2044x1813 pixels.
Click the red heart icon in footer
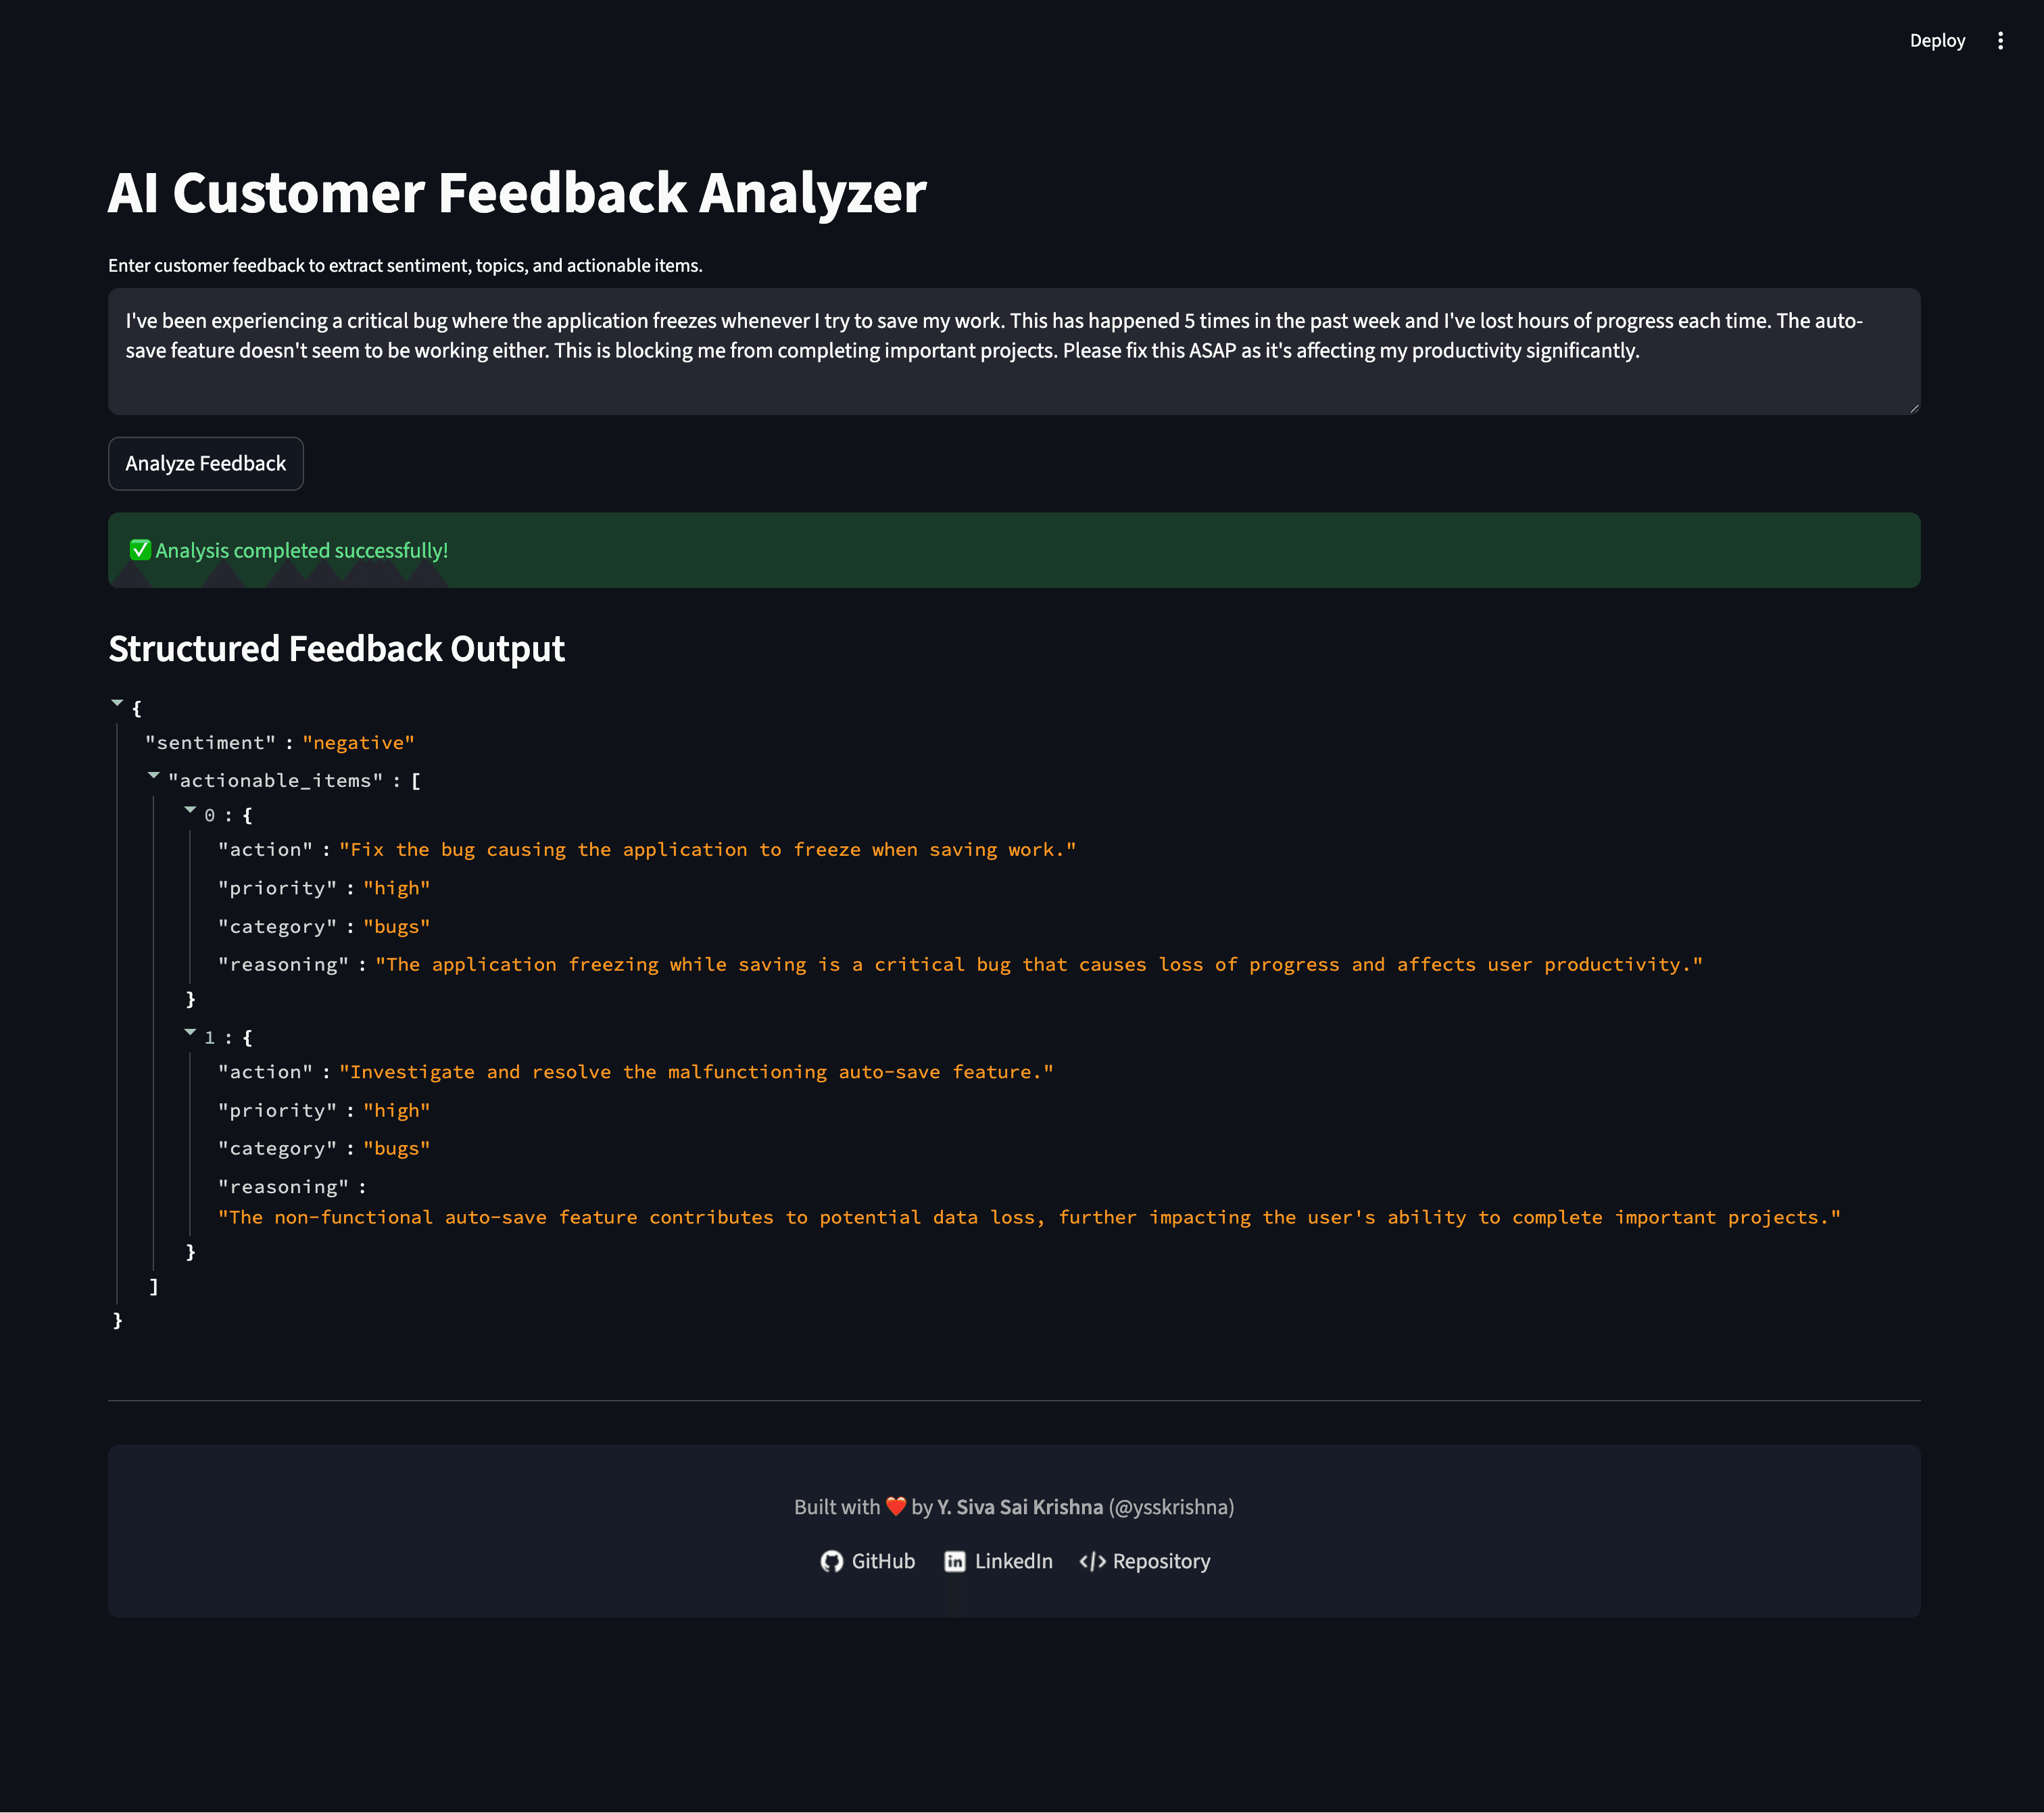(x=896, y=1507)
